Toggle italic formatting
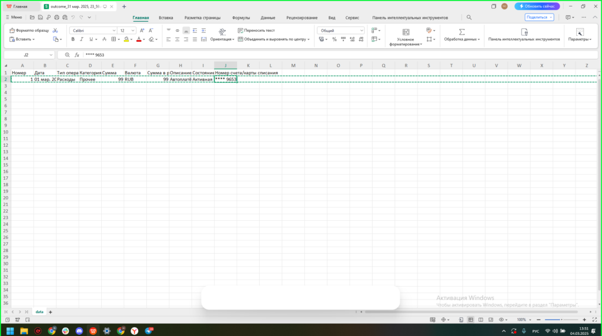Screen dimensions: 602x336 (x=82, y=39)
